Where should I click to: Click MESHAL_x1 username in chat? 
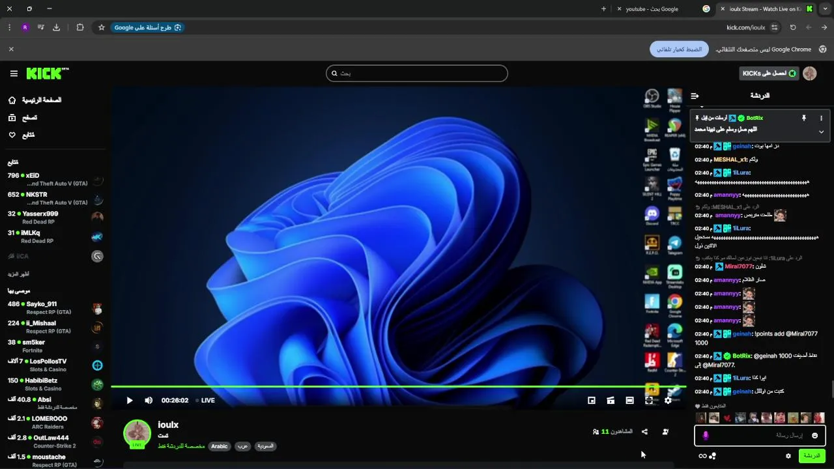pos(730,160)
